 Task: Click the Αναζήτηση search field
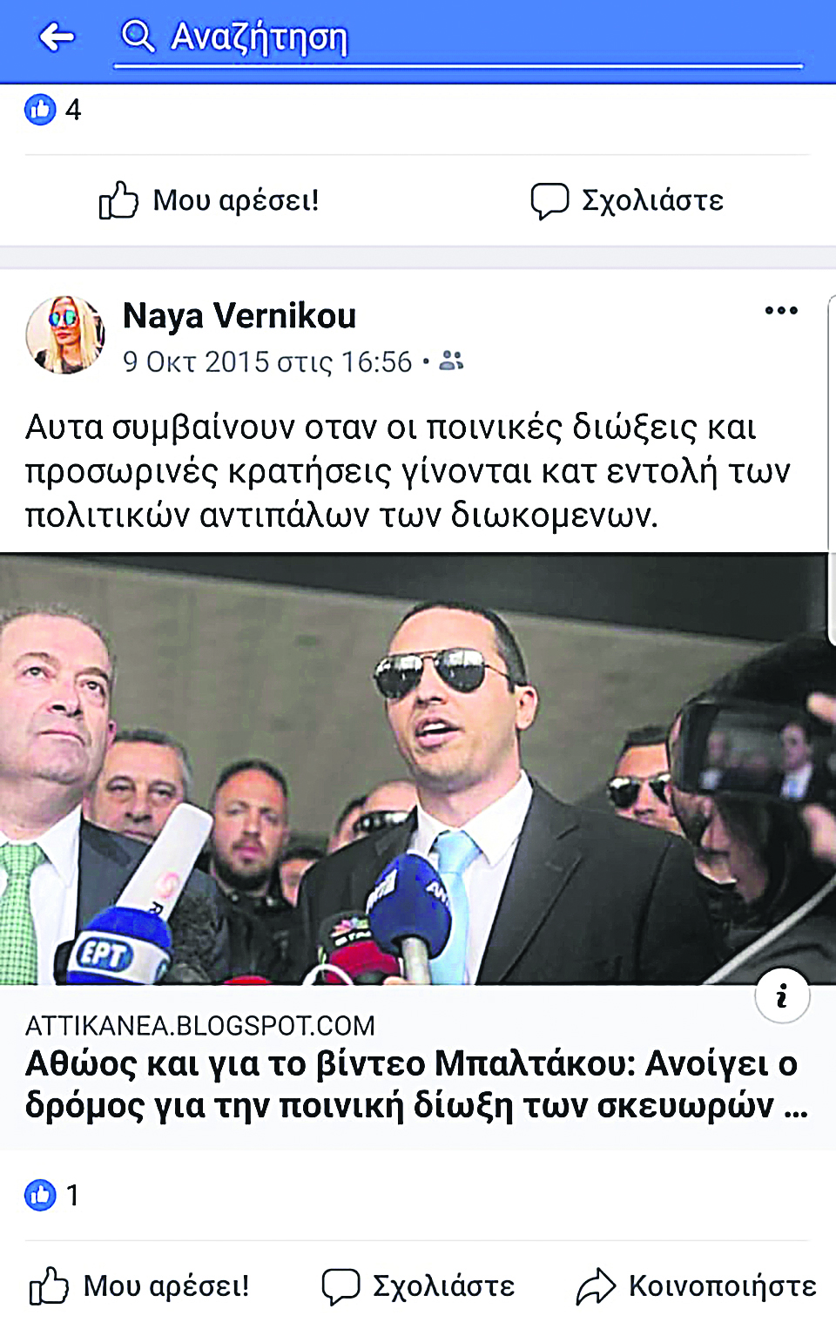coord(458,39)
